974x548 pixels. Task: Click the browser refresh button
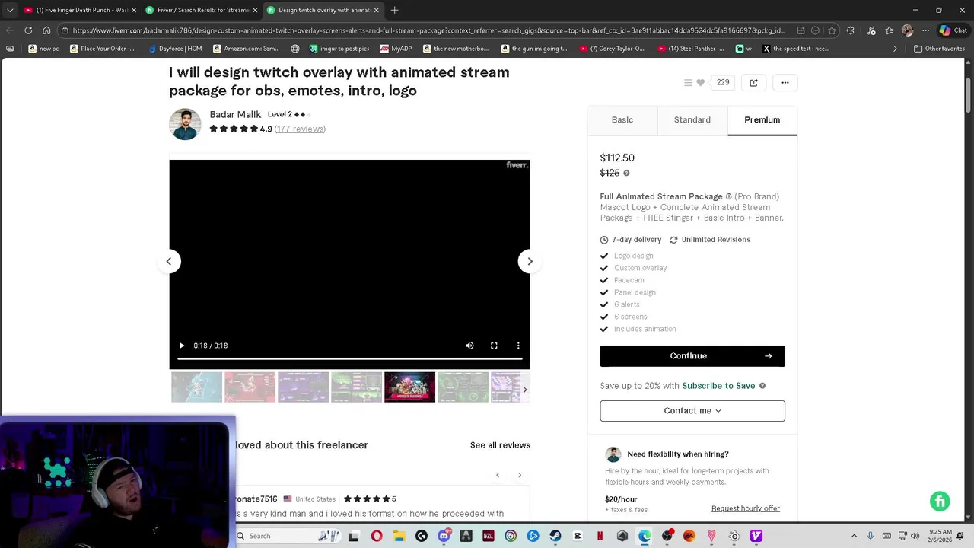coord(28,30)
